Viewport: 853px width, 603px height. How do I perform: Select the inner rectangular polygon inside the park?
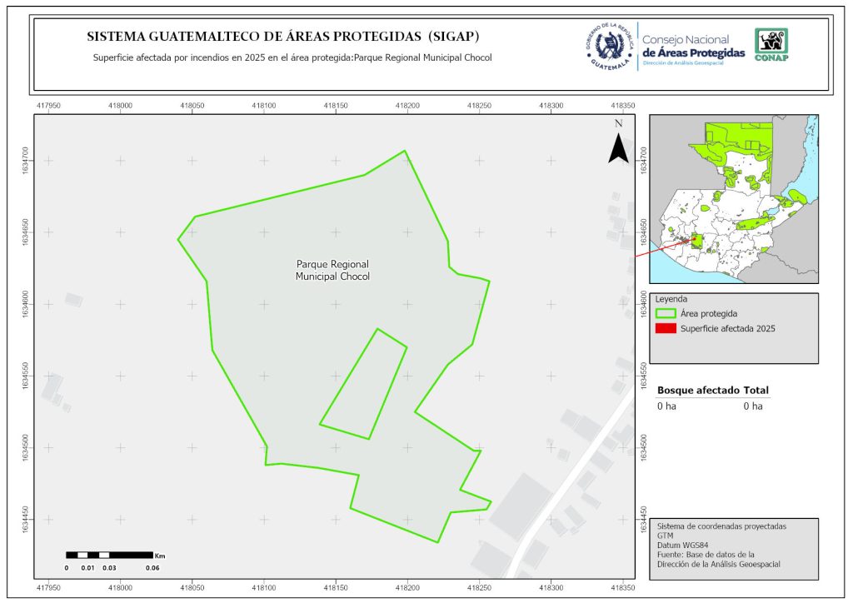click(363, 383)
